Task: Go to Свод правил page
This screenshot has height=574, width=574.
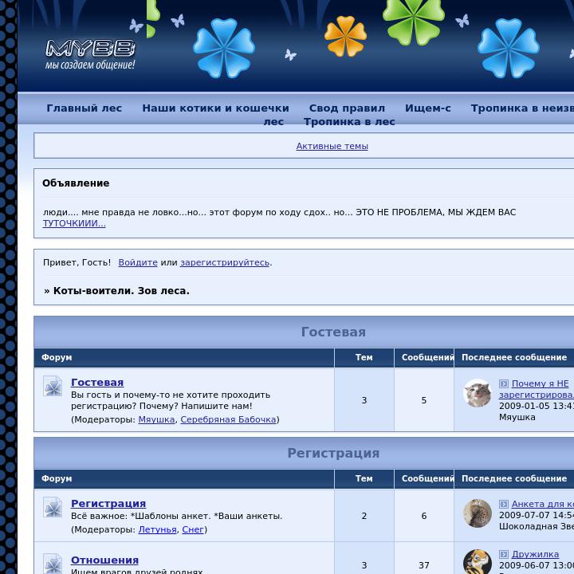Action: click(347, 108)
